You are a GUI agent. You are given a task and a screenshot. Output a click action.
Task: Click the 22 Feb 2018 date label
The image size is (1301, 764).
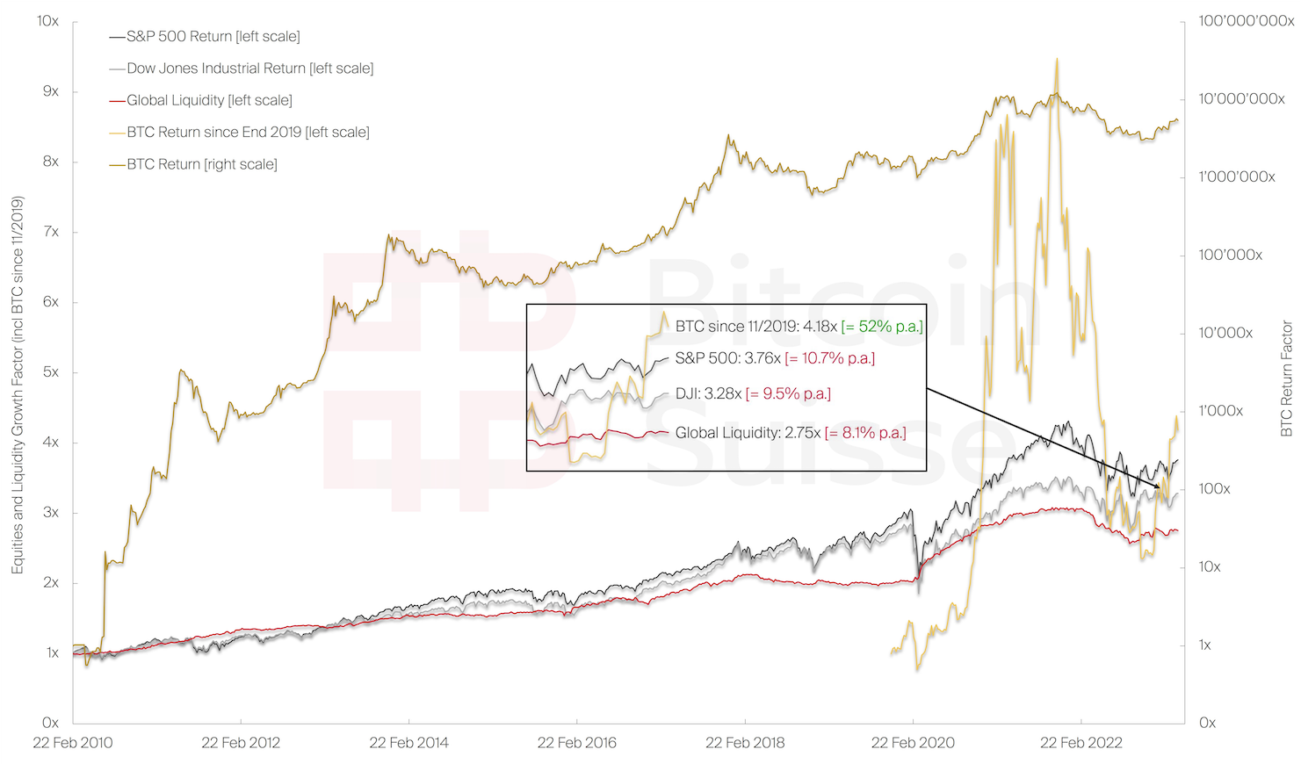pos(745,743)
